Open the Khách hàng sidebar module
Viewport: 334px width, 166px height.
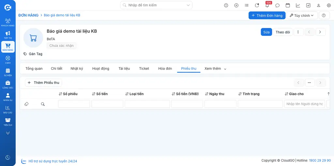8,22
